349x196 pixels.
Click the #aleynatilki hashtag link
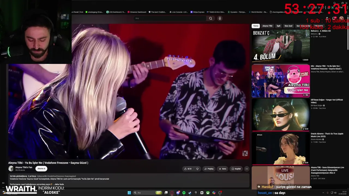pyautogui.click(x=42, y=176)
